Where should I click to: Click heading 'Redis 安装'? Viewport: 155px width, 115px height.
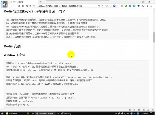tap(12, 46)
